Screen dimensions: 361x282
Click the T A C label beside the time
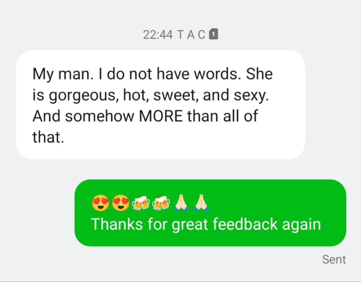point(191,35)
